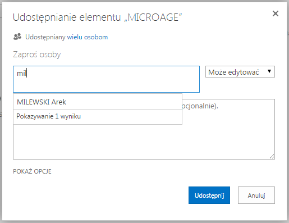Click the 'Zaproś osoby' heading
Screen dimensions: 289x223
tap(37, 54)
